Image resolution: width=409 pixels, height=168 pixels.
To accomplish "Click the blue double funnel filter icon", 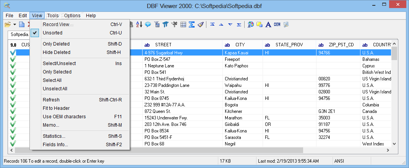I will [x=166, y=24].
